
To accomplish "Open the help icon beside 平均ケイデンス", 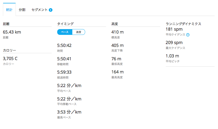I will (188, 35).
